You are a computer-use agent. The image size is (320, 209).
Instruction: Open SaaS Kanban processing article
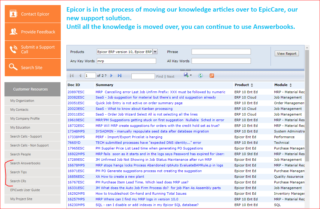(134, 109)
